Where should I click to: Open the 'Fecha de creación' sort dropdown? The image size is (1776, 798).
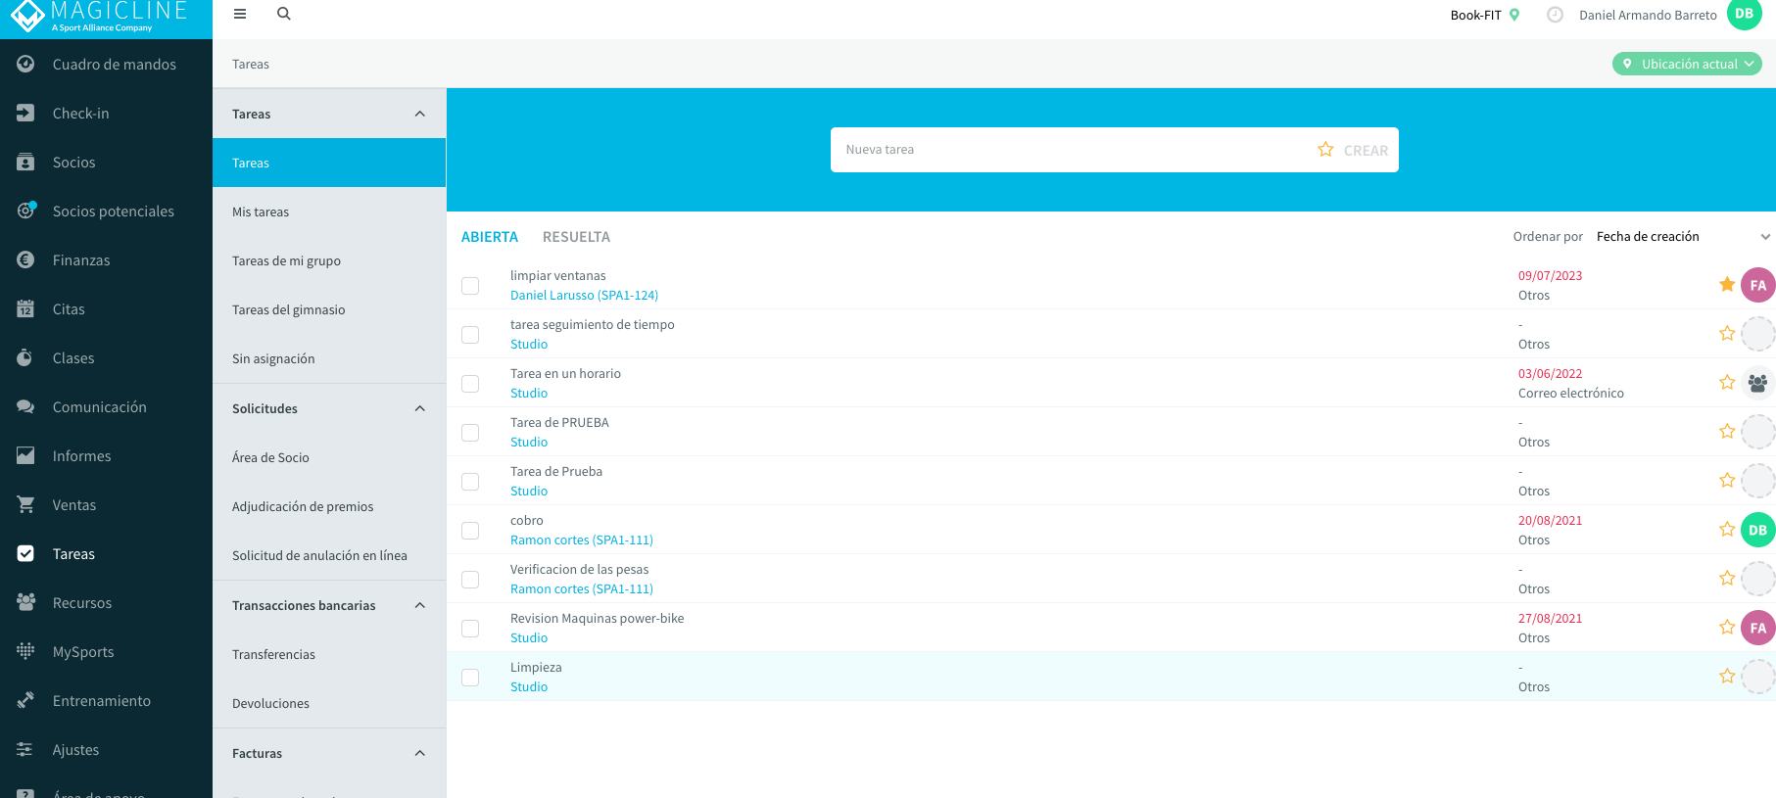tap(1683, 236)
